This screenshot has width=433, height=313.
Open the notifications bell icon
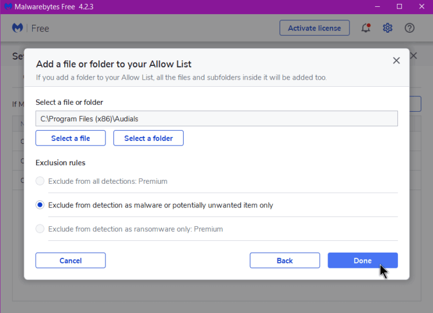pyautogui.click(x=366, y=28)
